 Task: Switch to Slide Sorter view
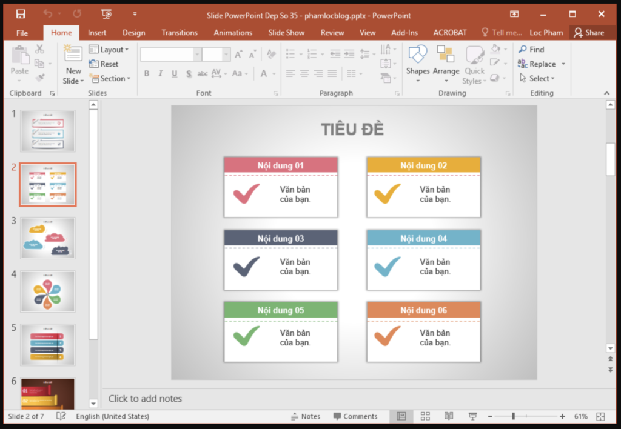tap(425, 416)
